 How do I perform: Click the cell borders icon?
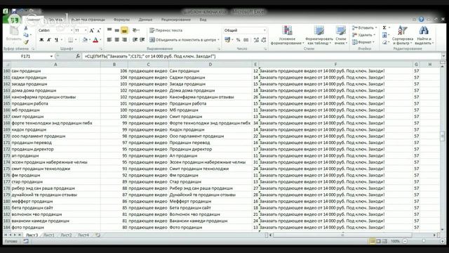[70, 40]
